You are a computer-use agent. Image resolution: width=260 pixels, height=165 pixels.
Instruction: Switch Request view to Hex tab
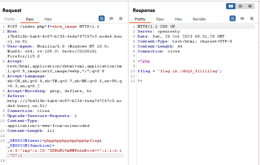tap(48, 19)
